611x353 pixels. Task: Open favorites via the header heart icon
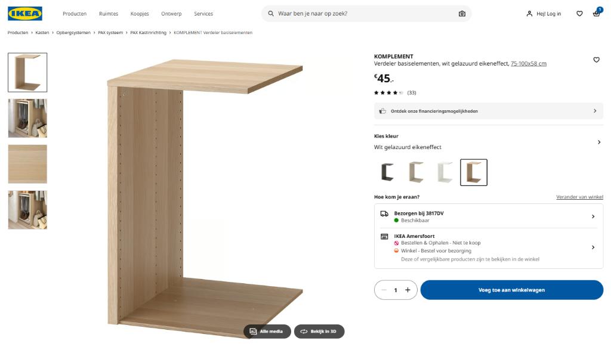(x=579, y=13)
